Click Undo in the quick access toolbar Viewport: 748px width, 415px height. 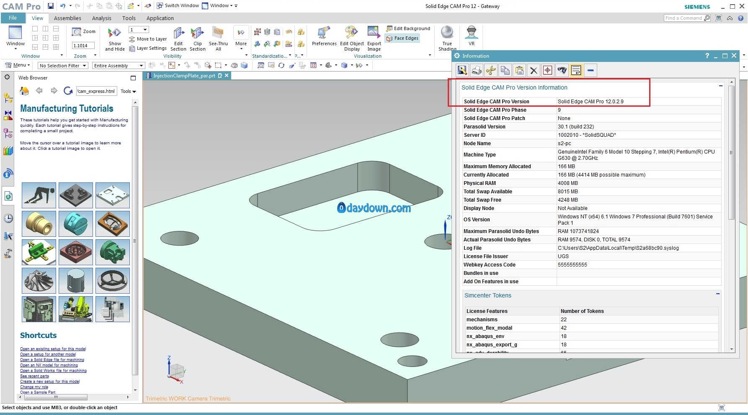(x=63, y=6)
